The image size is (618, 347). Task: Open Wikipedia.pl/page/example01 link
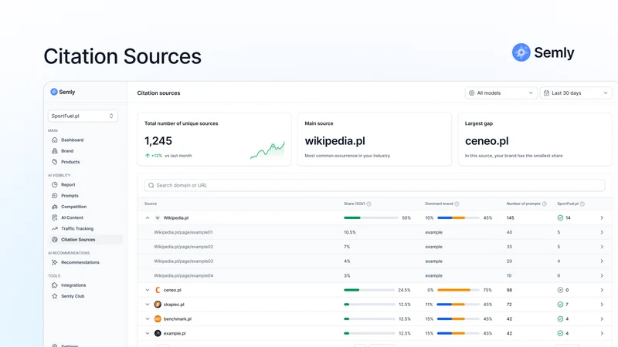[x=183, y=233]
